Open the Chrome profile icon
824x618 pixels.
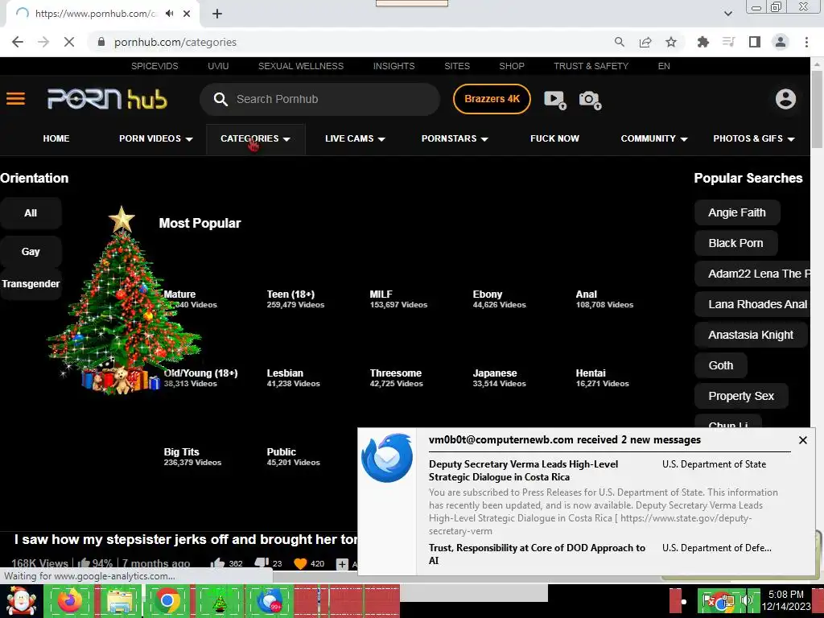click(x=781, y=42)
